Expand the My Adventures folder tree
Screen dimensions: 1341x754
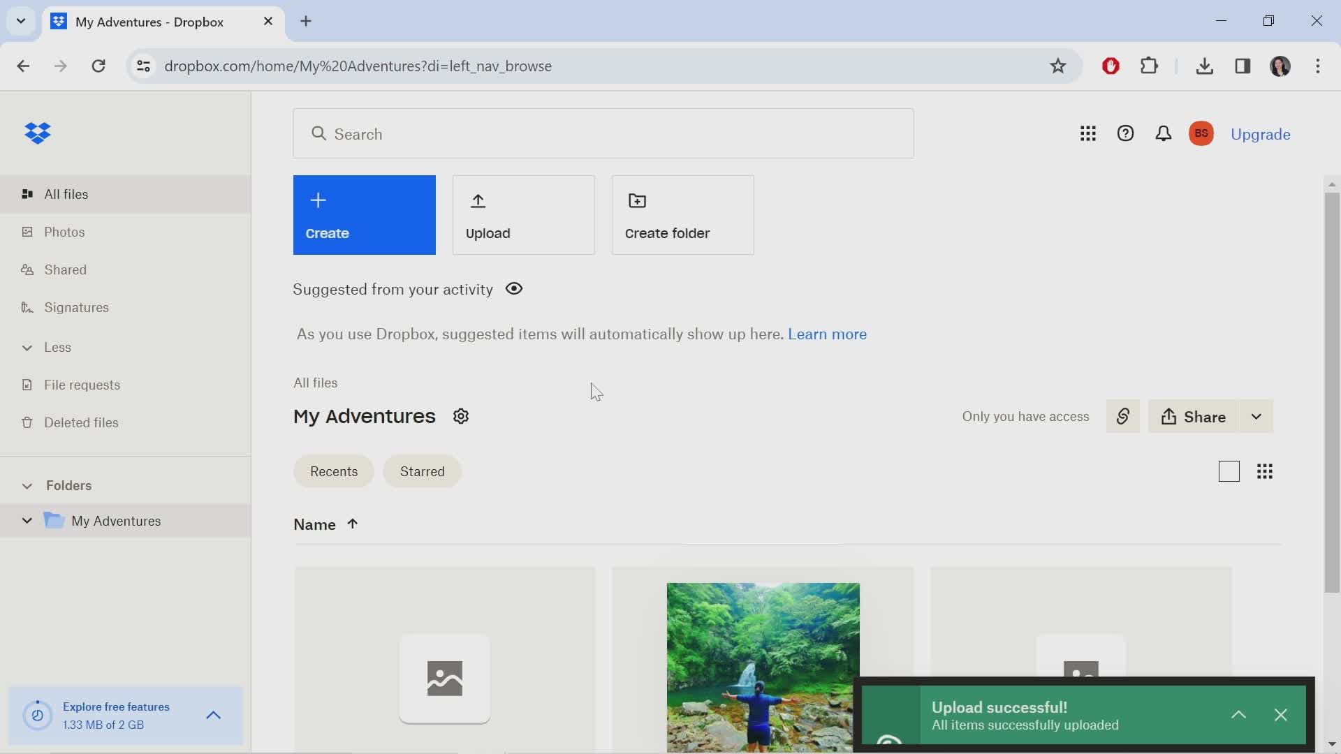click(x=25, y=521)
